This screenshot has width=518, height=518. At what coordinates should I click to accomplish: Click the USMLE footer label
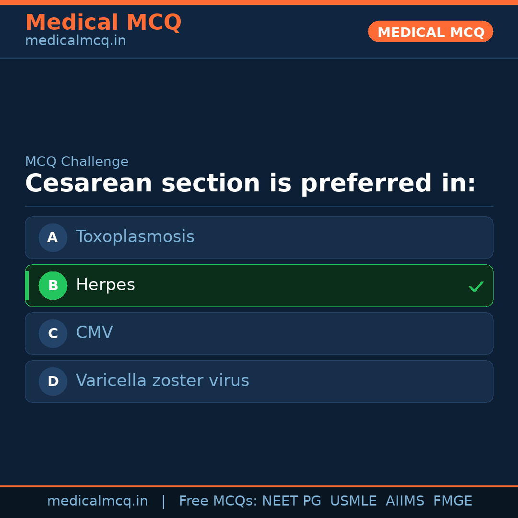353,501
